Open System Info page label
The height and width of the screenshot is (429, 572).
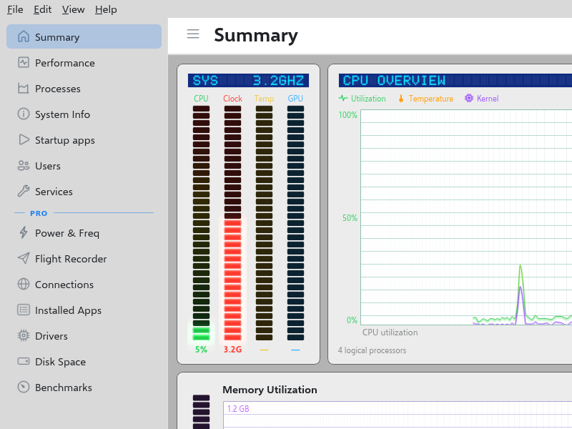click(x=62, y=114)
